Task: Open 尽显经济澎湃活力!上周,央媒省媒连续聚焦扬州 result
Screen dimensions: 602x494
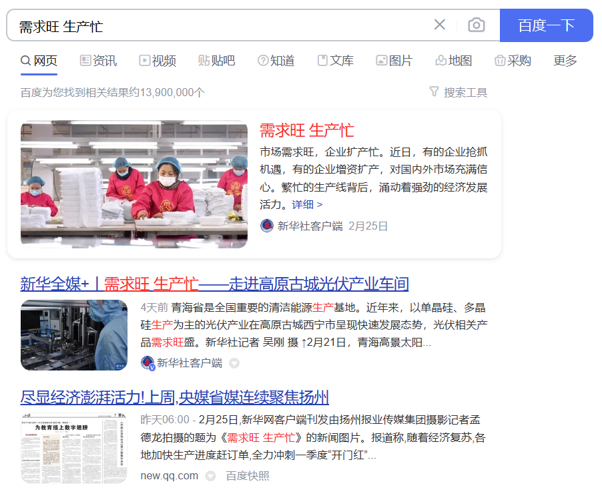Action: (x=175, y=397)
